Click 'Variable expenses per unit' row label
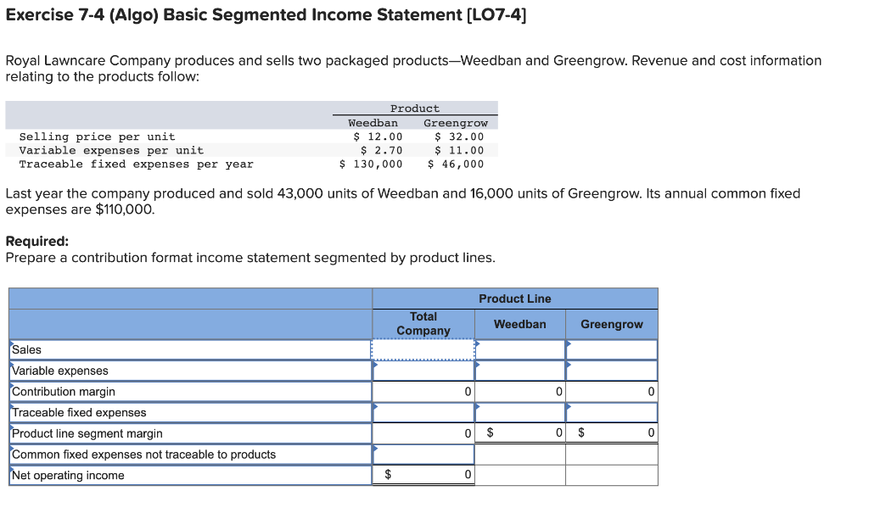 coord(111,150)
